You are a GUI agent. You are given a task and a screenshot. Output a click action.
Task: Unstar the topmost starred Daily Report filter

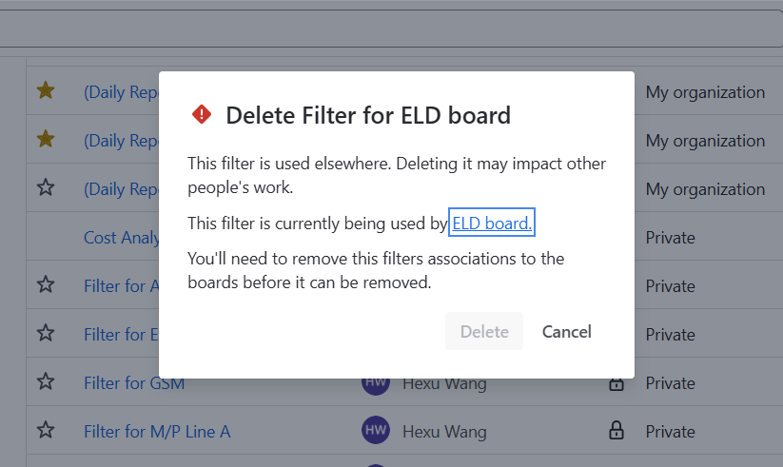pos(46,91)
